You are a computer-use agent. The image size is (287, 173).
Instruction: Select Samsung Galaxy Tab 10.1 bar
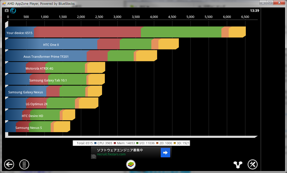pyautogui.click(x=55, y=79)
